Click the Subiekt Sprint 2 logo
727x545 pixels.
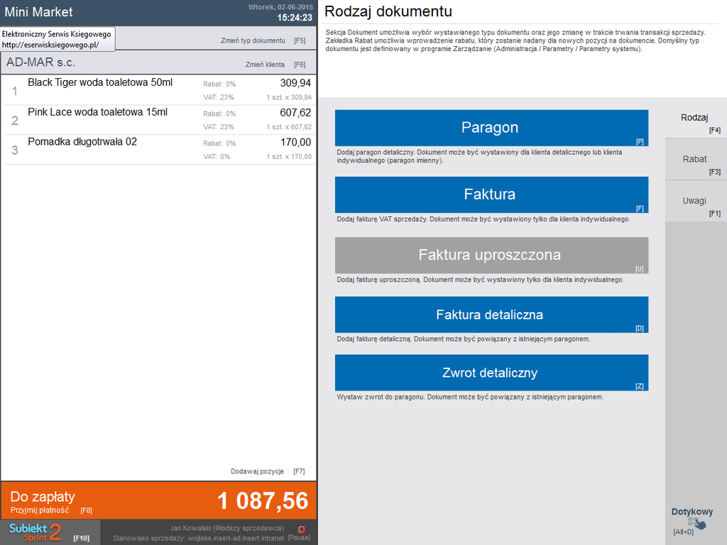pos(35,532)
